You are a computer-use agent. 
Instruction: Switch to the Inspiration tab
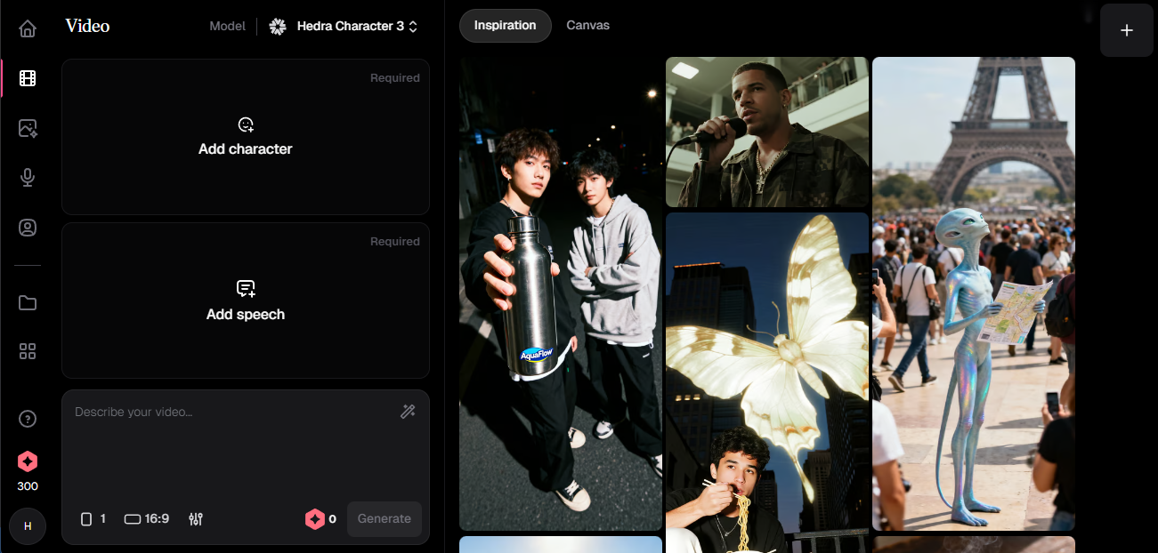505,26
